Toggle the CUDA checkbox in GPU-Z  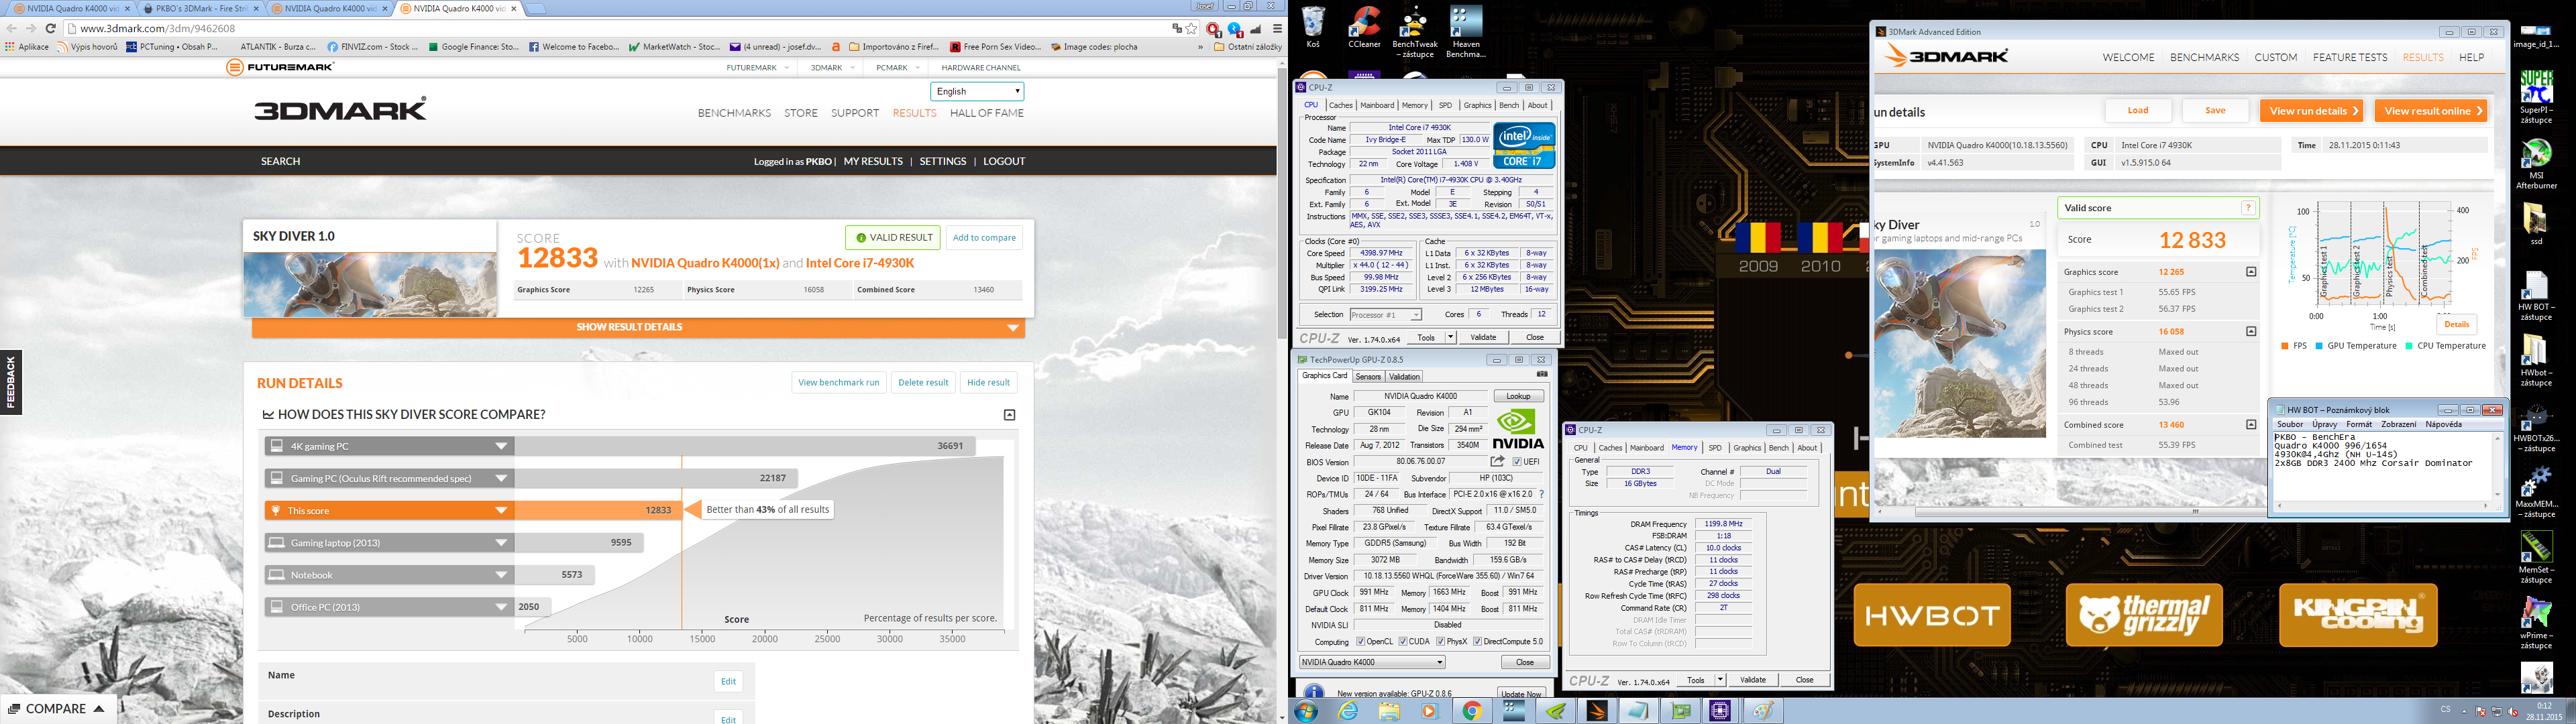click(x=1403, y=642)
